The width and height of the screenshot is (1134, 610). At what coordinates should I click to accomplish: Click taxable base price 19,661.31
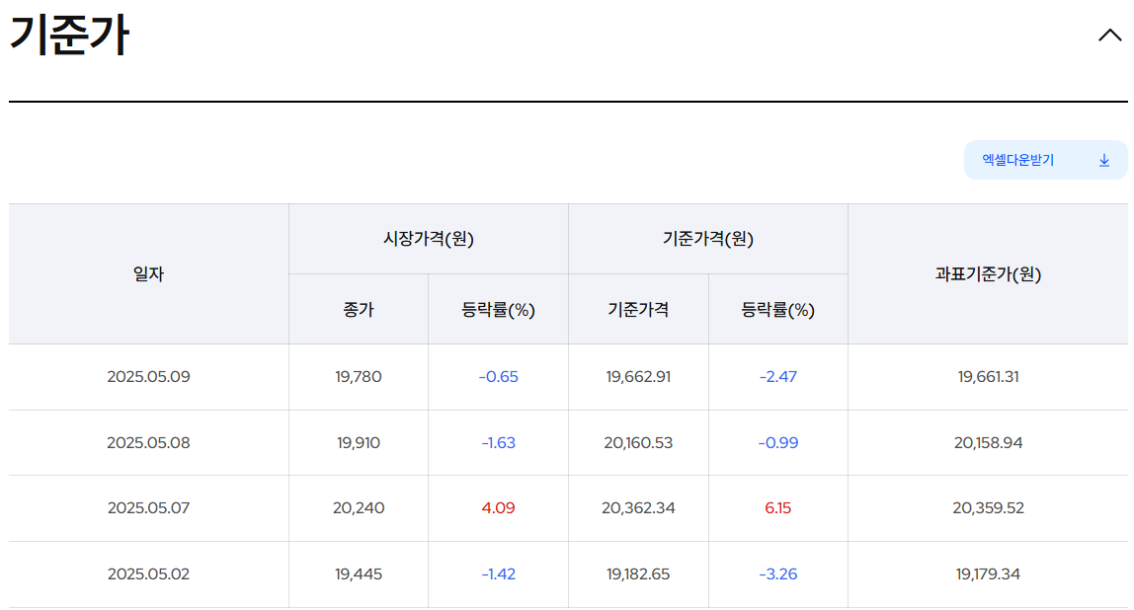click(x=988, y=376)
